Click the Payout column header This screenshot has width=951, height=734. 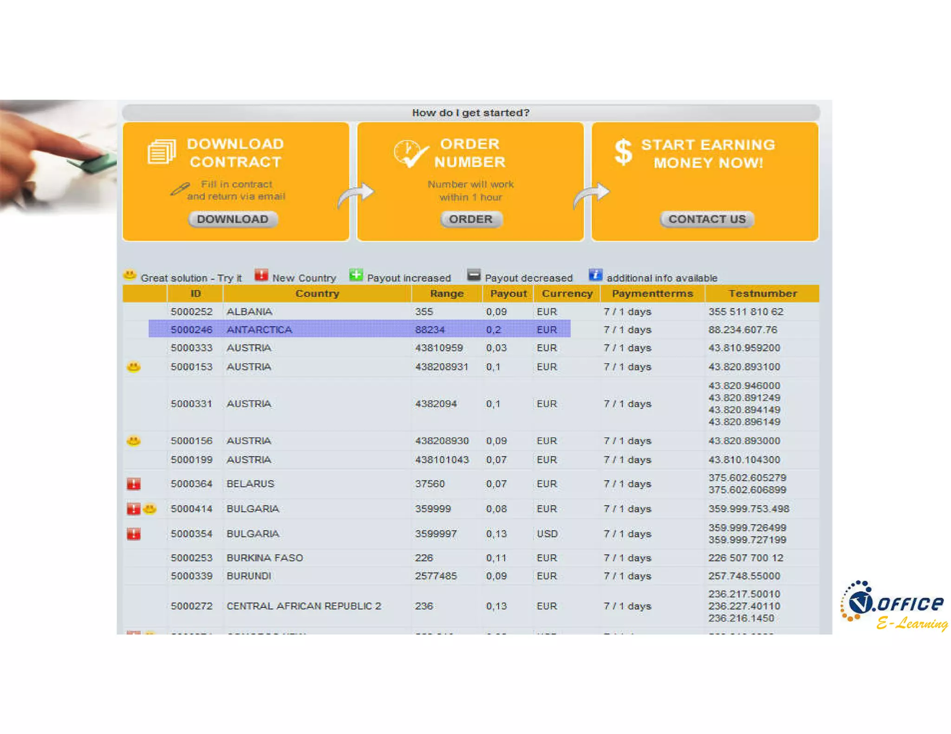coord(508,294)
